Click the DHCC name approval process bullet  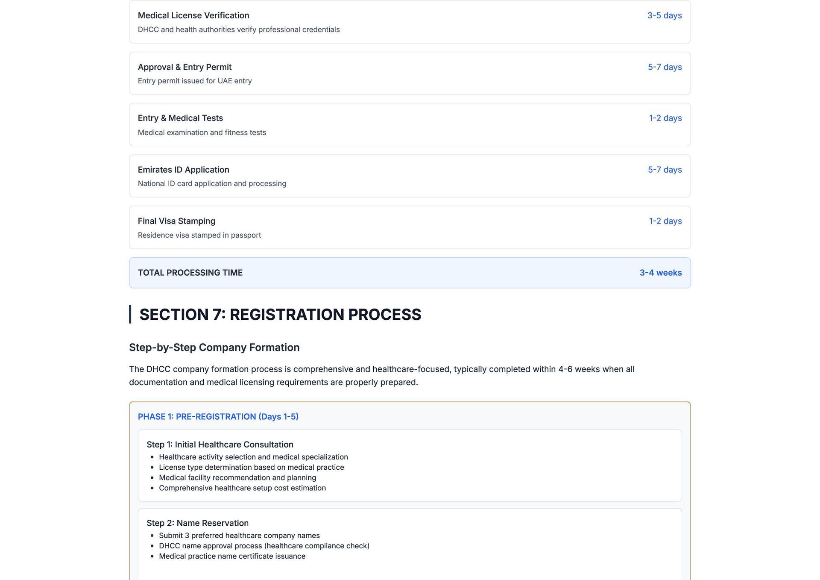tap(264, 546)
